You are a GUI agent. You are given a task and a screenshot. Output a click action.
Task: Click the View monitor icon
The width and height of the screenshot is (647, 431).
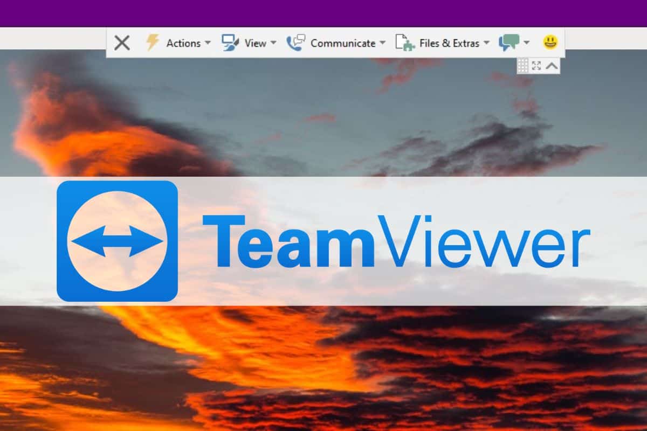[229, 41]
